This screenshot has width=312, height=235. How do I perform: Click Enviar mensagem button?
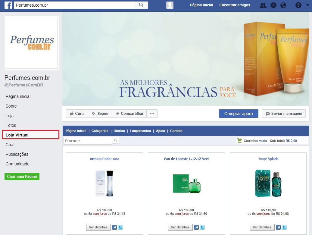[284, 113]
